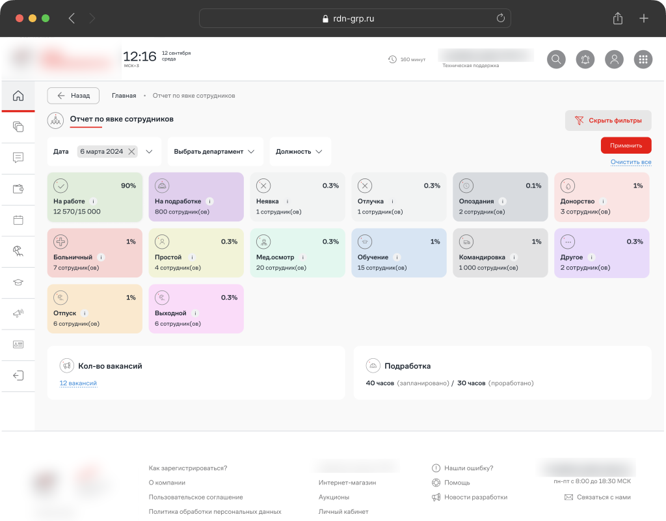Open user profile icon
Image resolution: width=666 pixels, height=521 pixels.
click(614, 59)
